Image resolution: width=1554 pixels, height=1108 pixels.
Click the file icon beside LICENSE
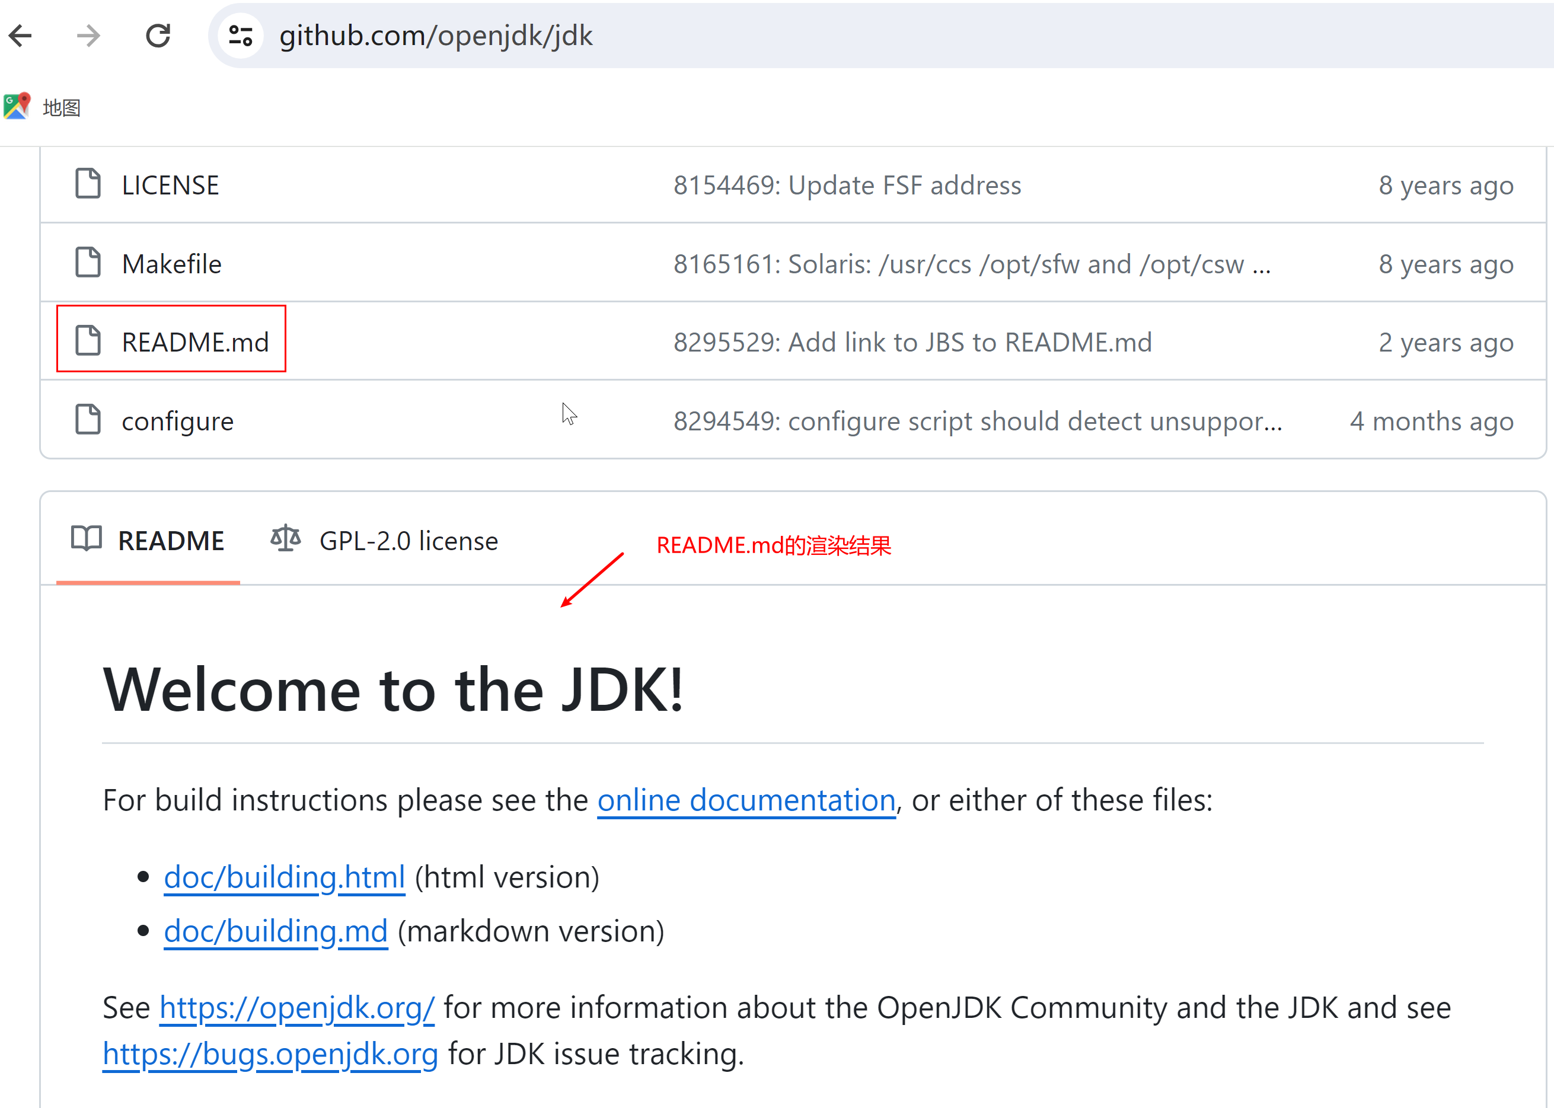[88, 184]
